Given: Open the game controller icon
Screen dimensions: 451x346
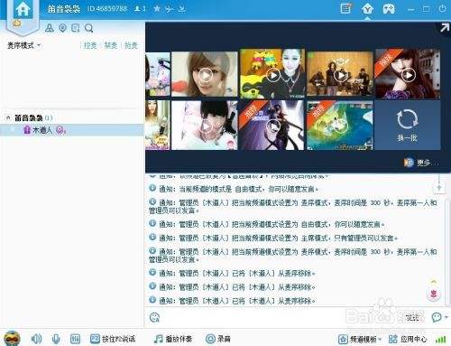Looking at the screenshot, I should (x=389, y=9).
